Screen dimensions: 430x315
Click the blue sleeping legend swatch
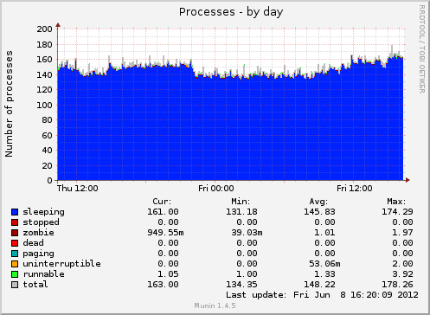(x=15, y=212)
